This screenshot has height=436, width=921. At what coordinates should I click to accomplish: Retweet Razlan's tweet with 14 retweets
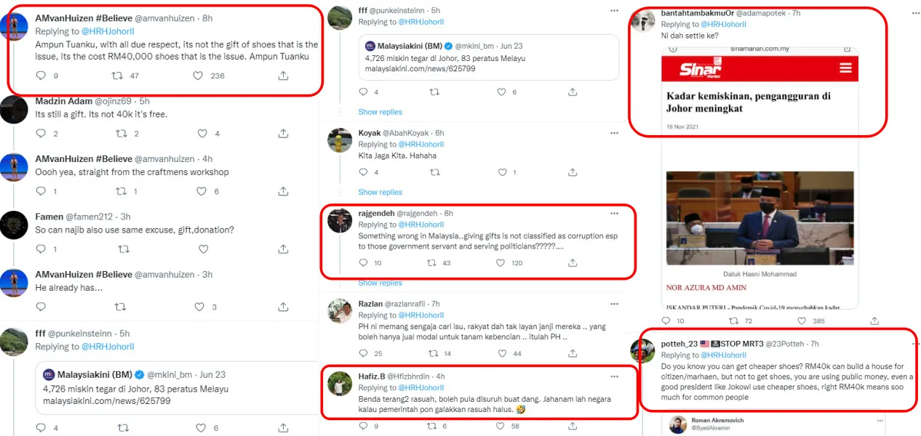point(434,354)
